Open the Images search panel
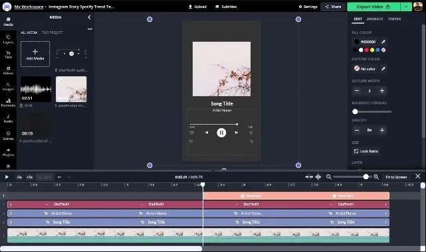 click(x=8, y=87)
